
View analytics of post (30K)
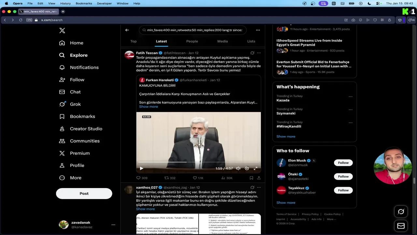[227, 178]
